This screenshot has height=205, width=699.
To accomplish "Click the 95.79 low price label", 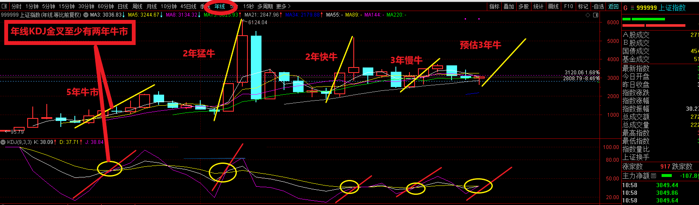I will [17, 132].
